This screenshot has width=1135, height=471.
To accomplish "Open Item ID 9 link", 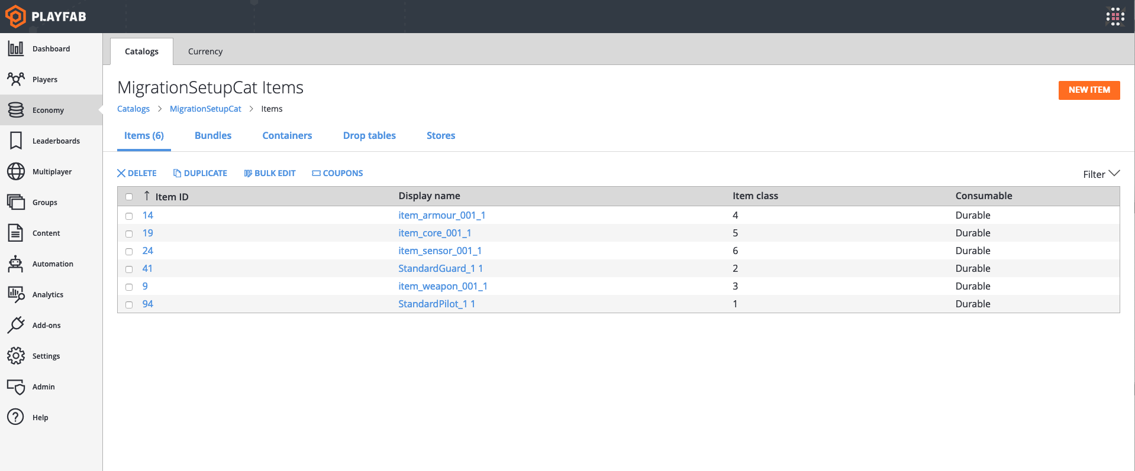I will click(145, 286).
